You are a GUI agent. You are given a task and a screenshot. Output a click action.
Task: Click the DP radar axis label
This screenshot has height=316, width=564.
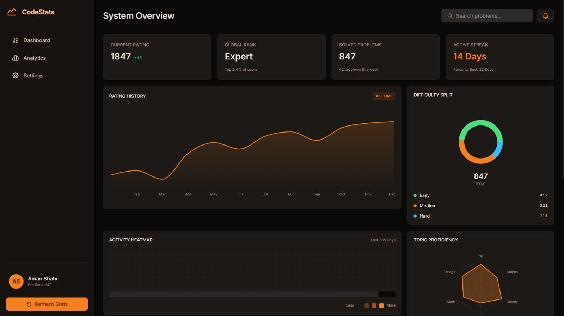click(x=481, y=256)
